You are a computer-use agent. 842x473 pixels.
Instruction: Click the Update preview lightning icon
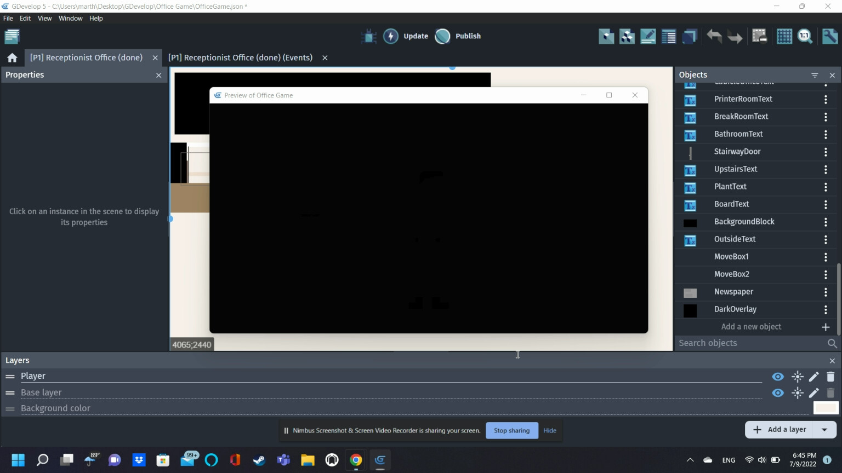391,36
